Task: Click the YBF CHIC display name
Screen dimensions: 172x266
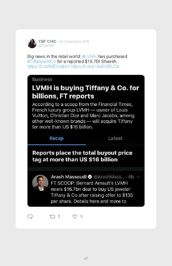Action: coord(47,41)
